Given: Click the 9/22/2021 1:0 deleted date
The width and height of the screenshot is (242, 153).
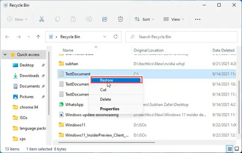Looking at the screenshot, I should [x=224, y=125].
